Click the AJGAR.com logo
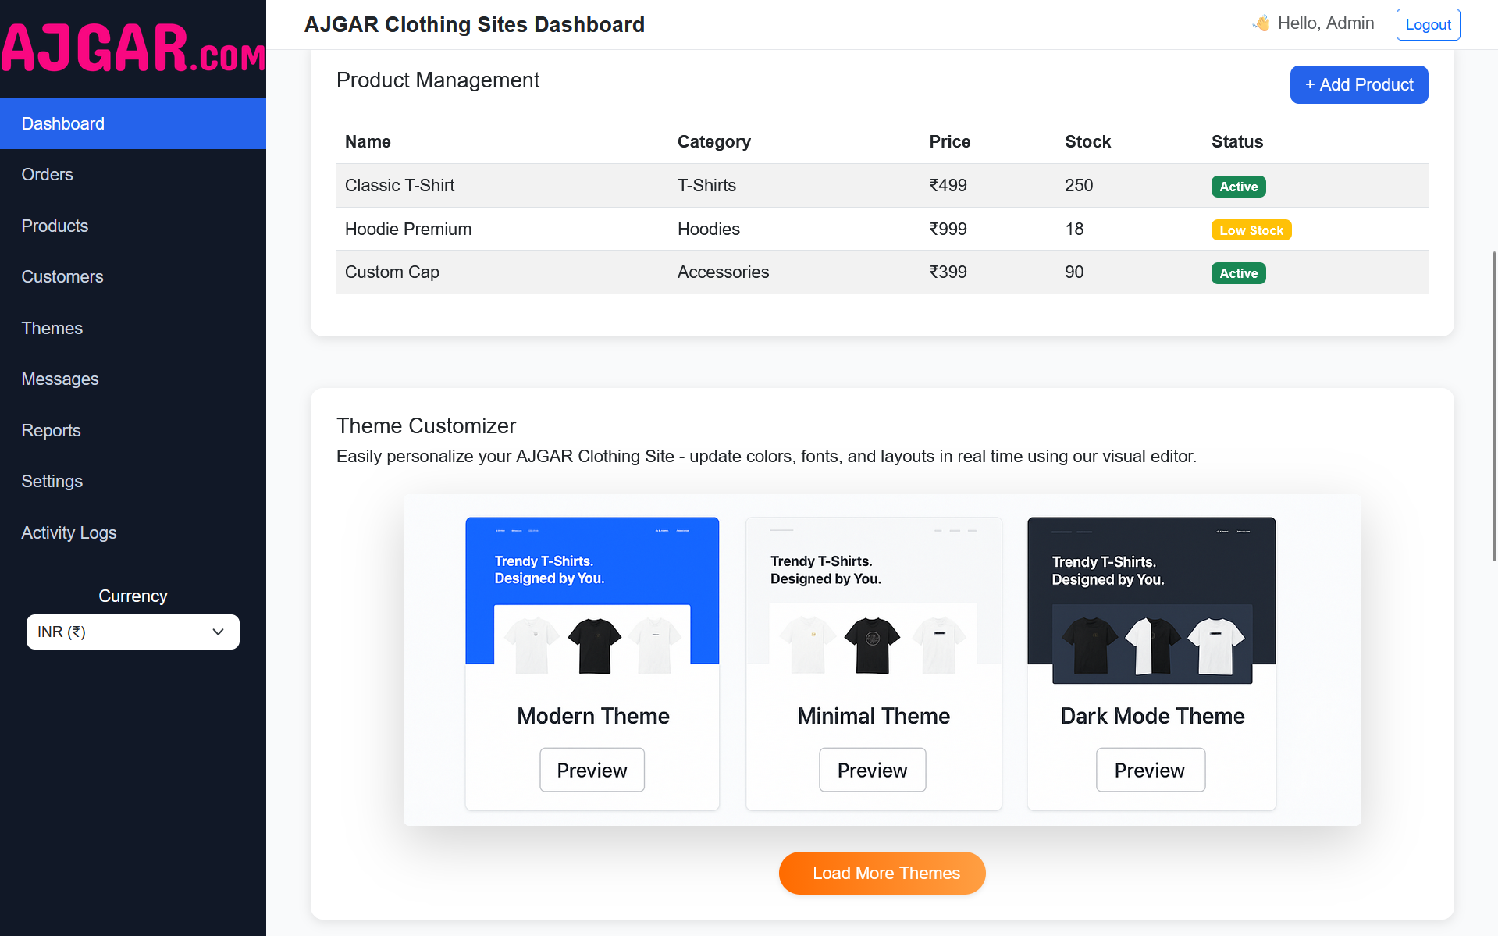This screenshot has height=936, width=1498. 133,48
